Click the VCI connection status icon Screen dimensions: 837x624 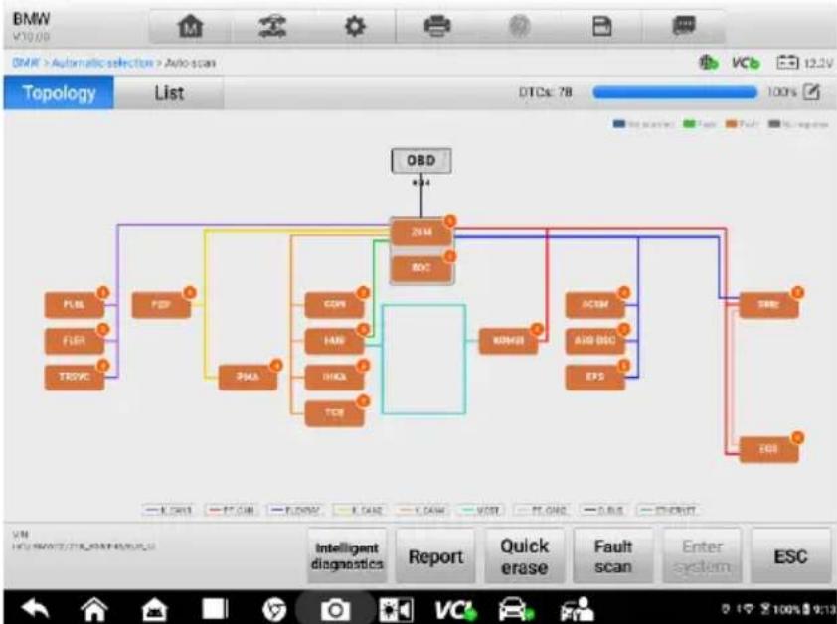coord(746,63)
